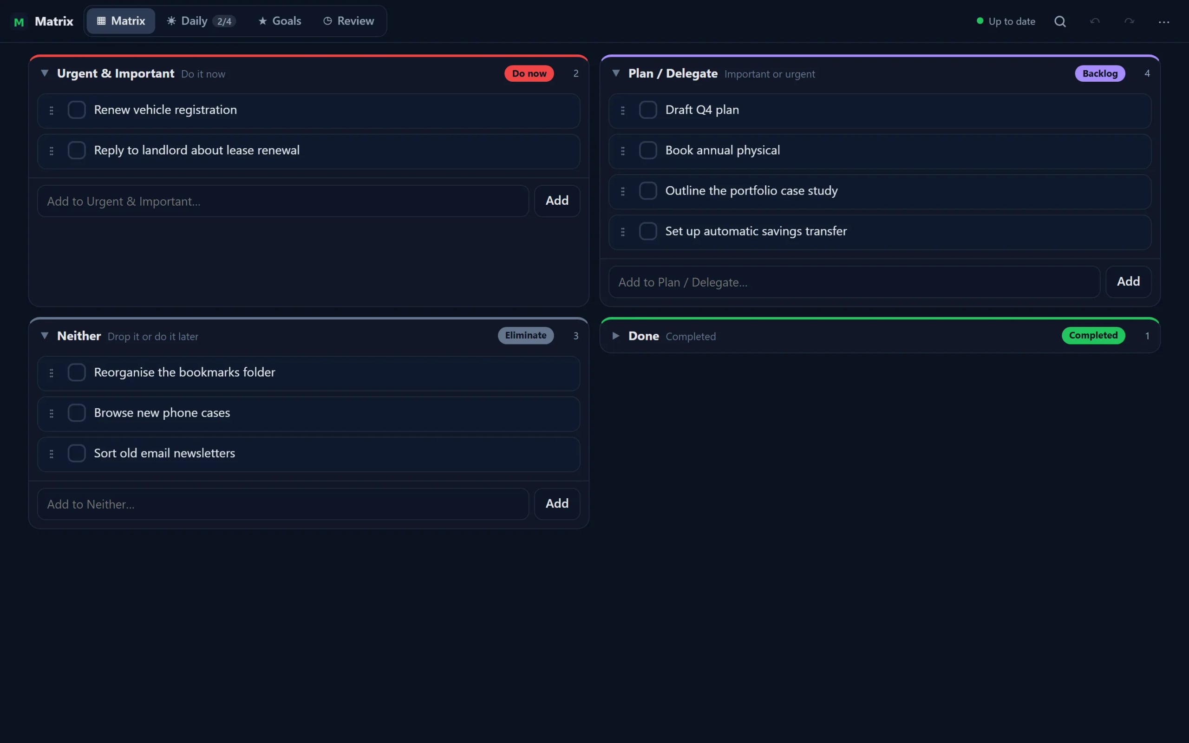Grab drag handle for Sort old email newsletters

pos(51,454)
